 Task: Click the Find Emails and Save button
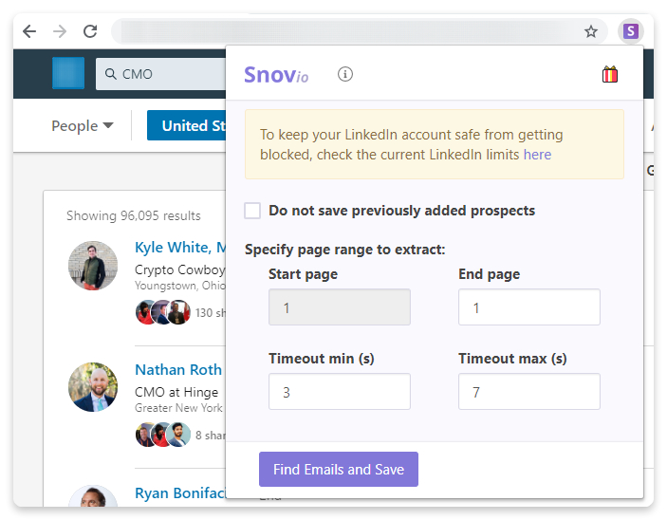pos(339,469)
